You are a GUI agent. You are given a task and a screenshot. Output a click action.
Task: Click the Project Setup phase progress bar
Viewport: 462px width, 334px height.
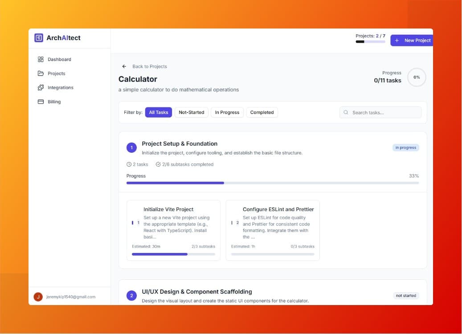pyautogui.click(x=273, y=183)
